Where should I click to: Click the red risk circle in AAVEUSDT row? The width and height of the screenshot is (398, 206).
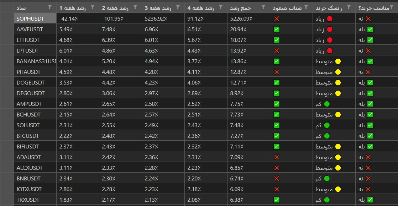click(330, 29)
